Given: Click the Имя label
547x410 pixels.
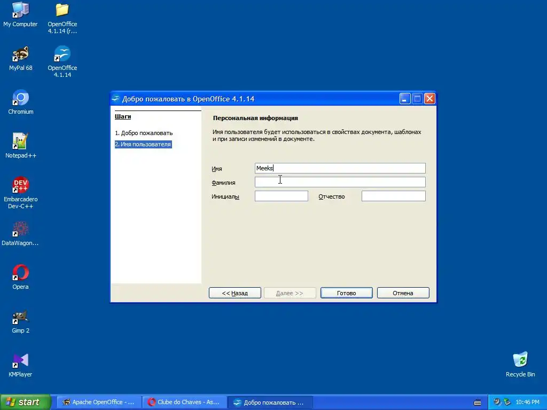Looking at the screenshot, I should (x=217, y=169).
